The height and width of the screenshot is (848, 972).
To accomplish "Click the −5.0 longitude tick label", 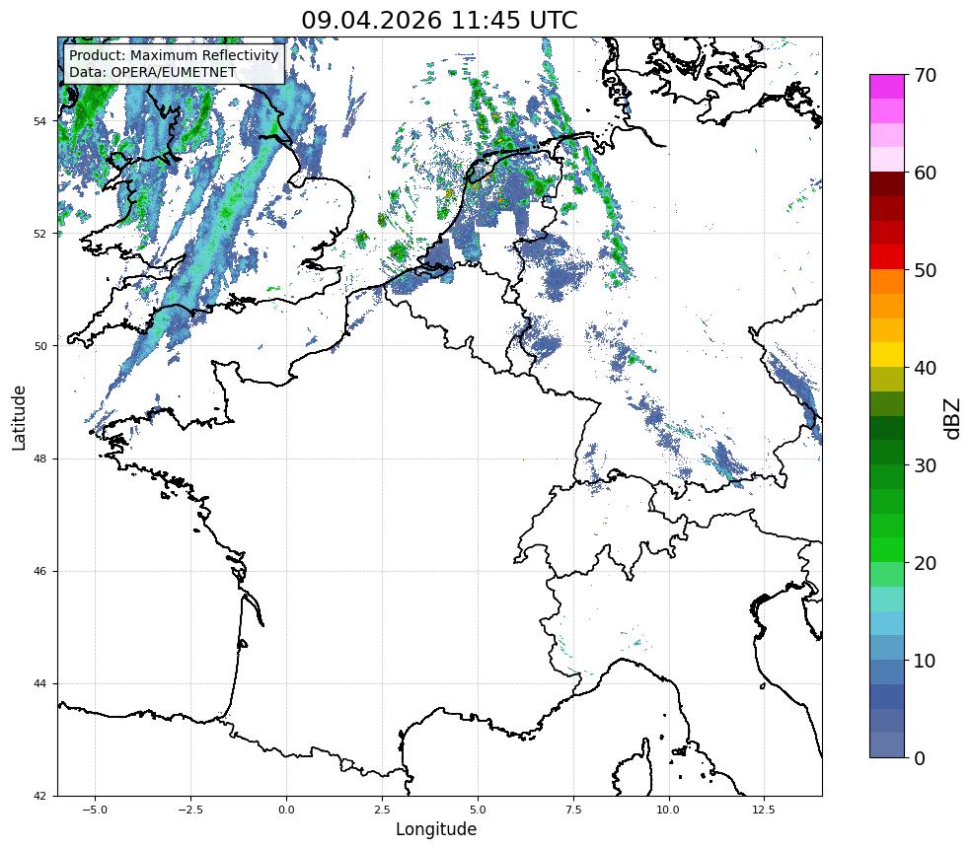I will [x=95, y=810].
